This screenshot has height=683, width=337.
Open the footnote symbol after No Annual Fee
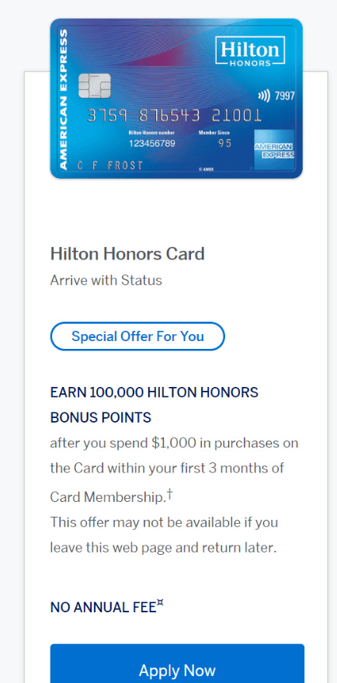pos(160,604)
